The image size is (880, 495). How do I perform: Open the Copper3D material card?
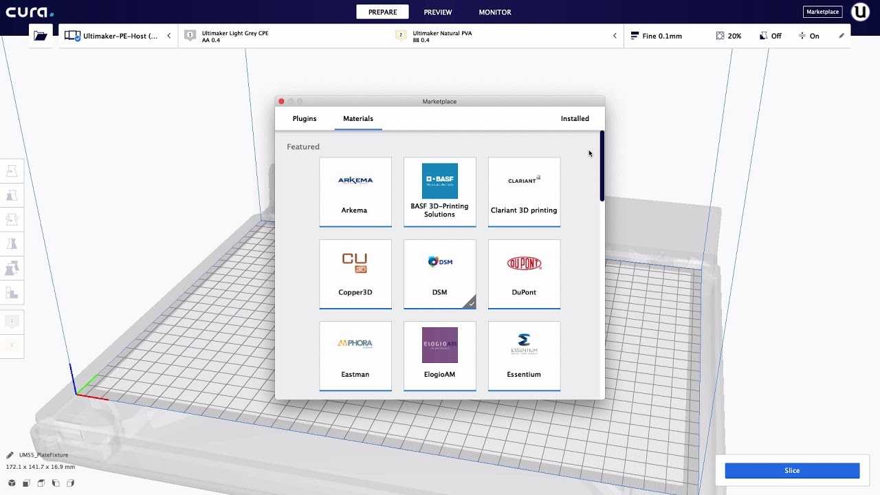(x=355, y=274)
